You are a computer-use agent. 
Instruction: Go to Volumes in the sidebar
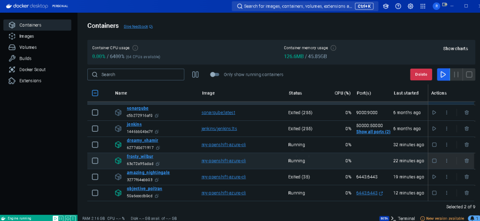(38, 47)
